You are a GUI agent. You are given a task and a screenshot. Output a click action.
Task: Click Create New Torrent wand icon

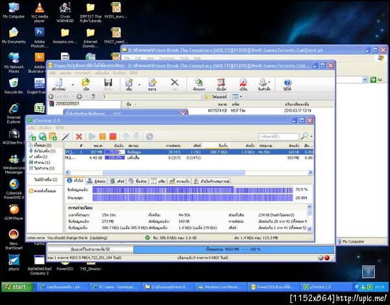point(66,137)
